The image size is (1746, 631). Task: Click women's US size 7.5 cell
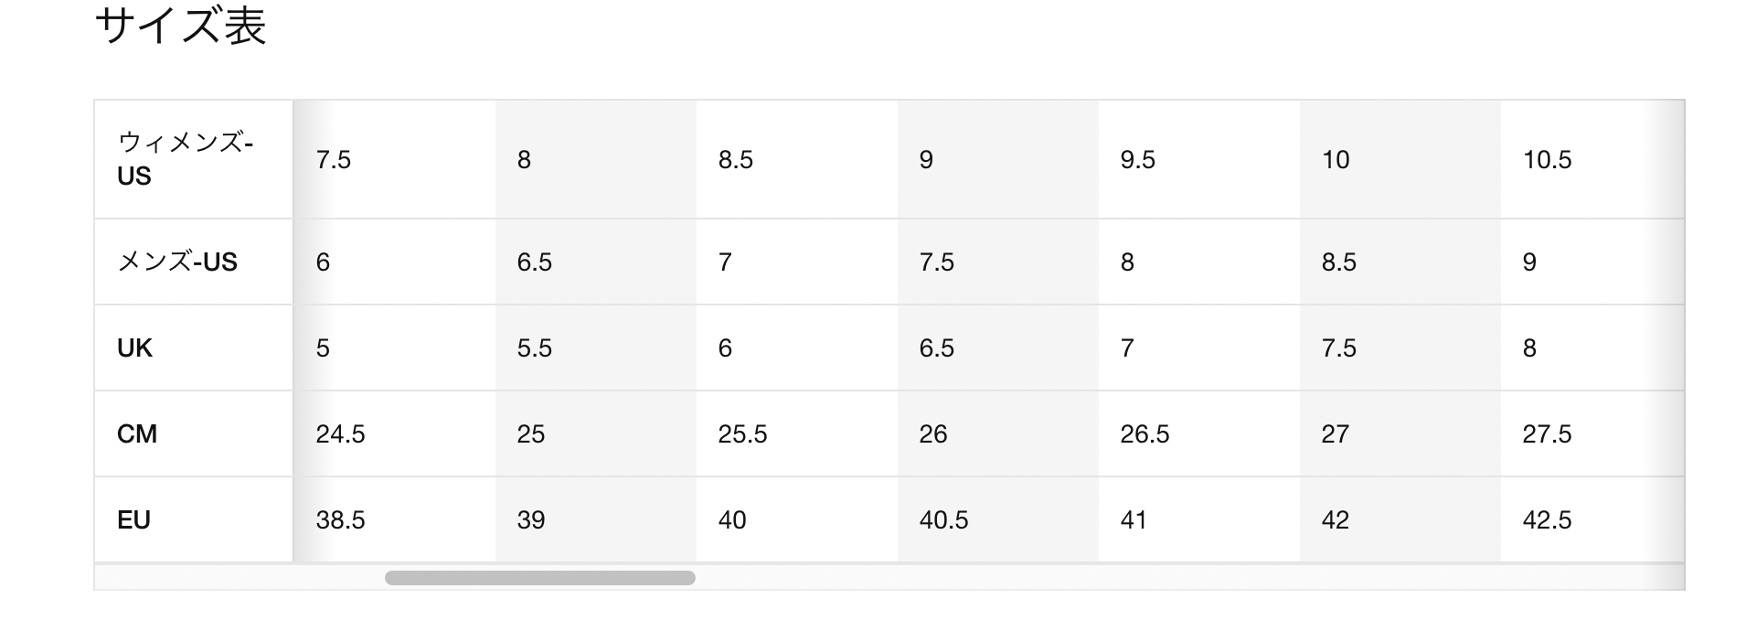[394, 159]
